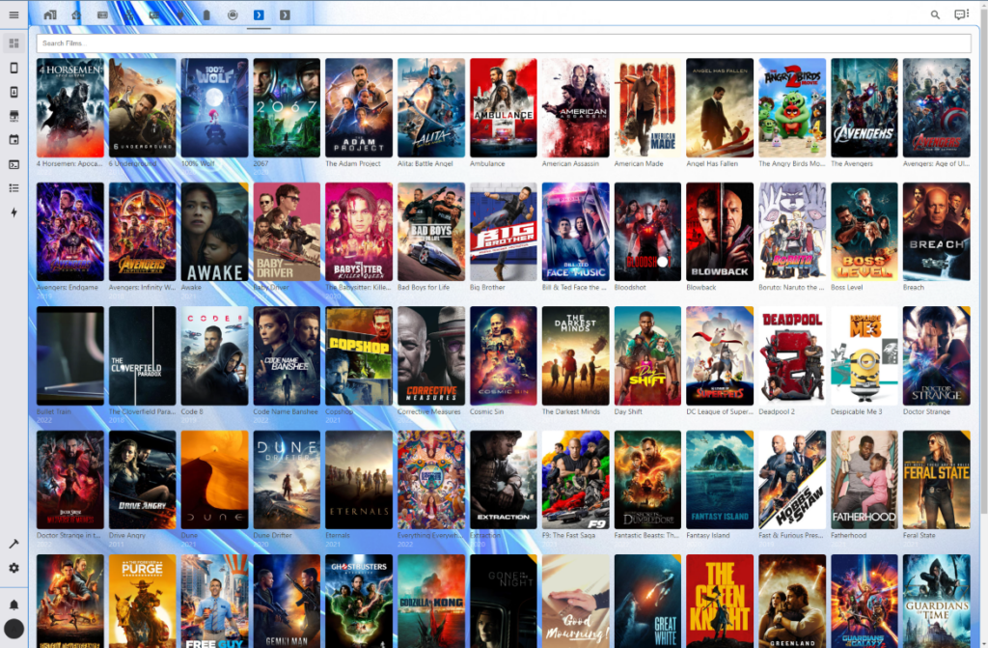Screen dimensions: 988x648
Task: Open the Fatherhood movie poster
Action: pos(864,480)
